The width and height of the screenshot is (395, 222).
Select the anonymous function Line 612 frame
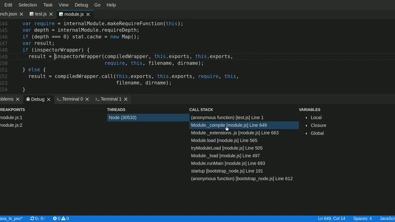[244, 178]
